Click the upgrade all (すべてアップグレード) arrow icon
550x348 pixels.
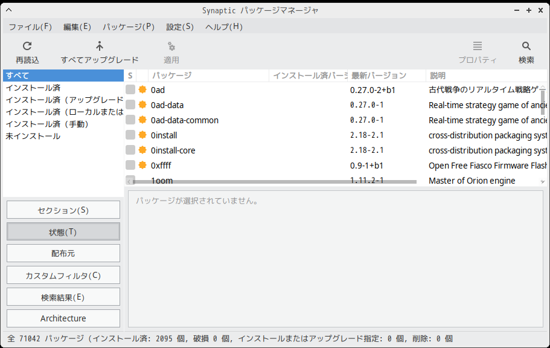click(x=100, y=46)
